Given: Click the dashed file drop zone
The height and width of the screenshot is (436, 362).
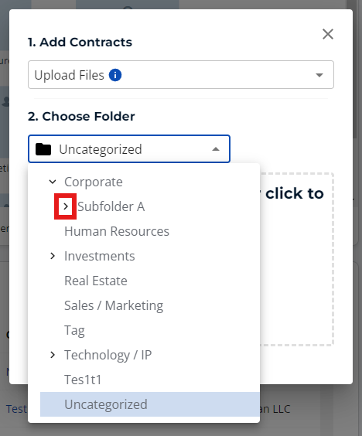Looking at the screenshot, I should (296, 259).
